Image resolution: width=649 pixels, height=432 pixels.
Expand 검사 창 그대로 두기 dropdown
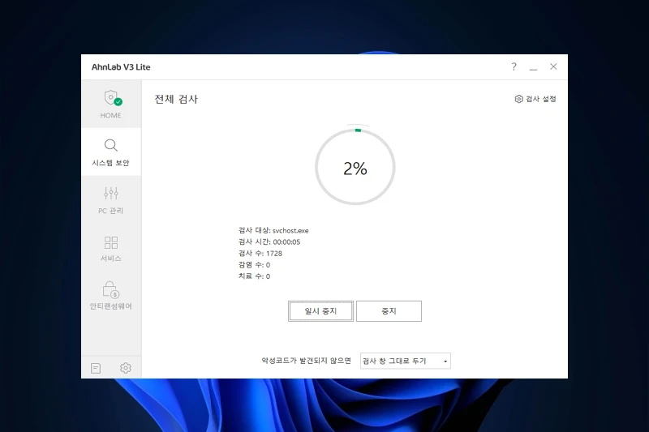pyautogui.click(x=405, y=361)
